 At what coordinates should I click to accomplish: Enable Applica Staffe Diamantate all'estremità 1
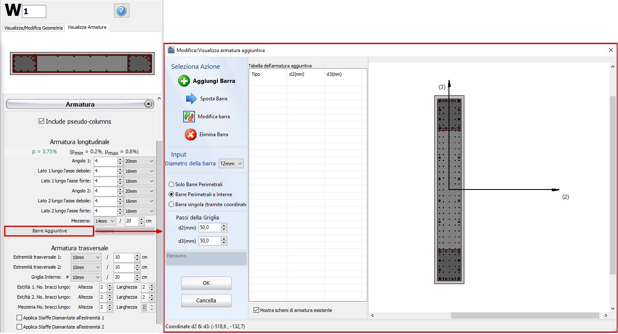point(19,318)
